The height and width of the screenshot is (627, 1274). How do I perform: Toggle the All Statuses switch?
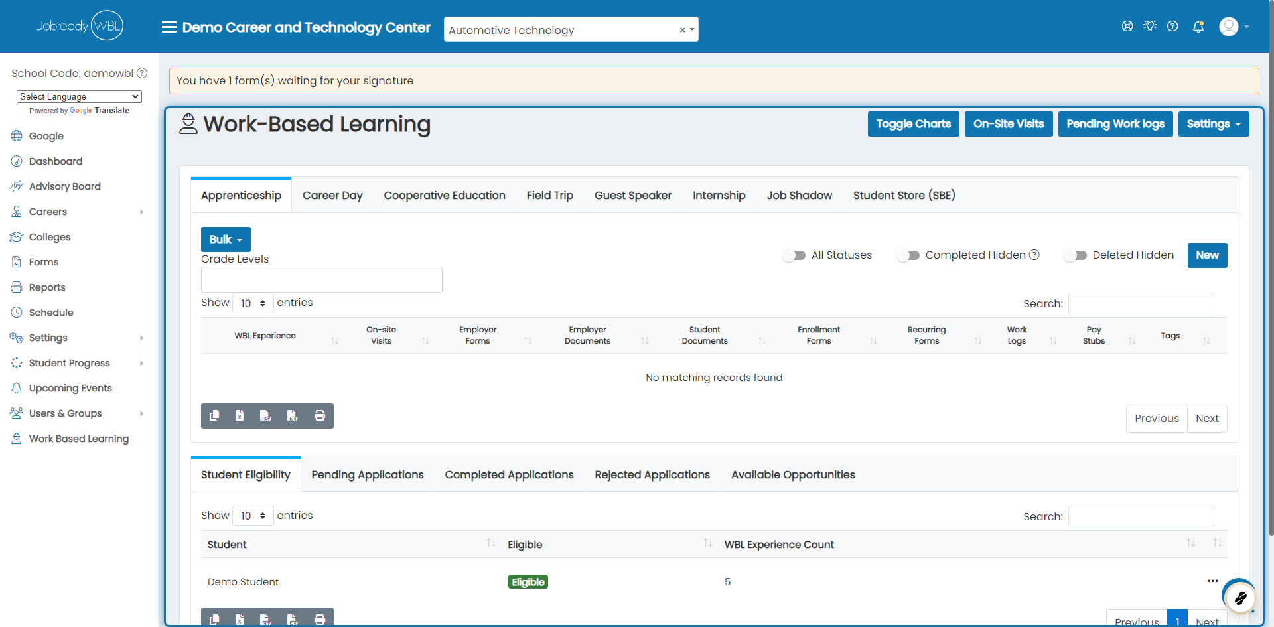click(x=794, y=255)
